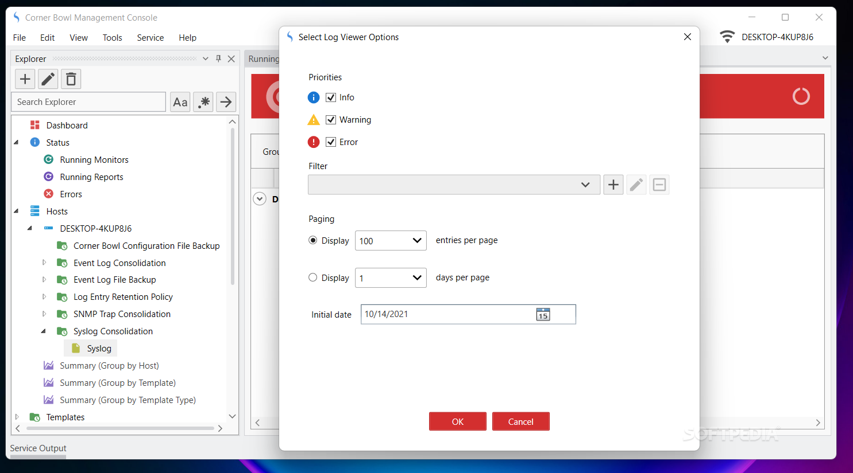853x473 pixels.
Task: Click the Running Reports icon
Action: [49, 177]
